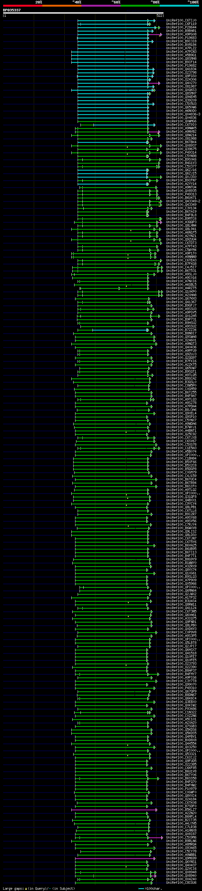Image resolution: width=202 pixels, height=891 pixels.
Task: Click the orange segment of the identity scale
Action: pyautogui.click(x=62, y=6)
